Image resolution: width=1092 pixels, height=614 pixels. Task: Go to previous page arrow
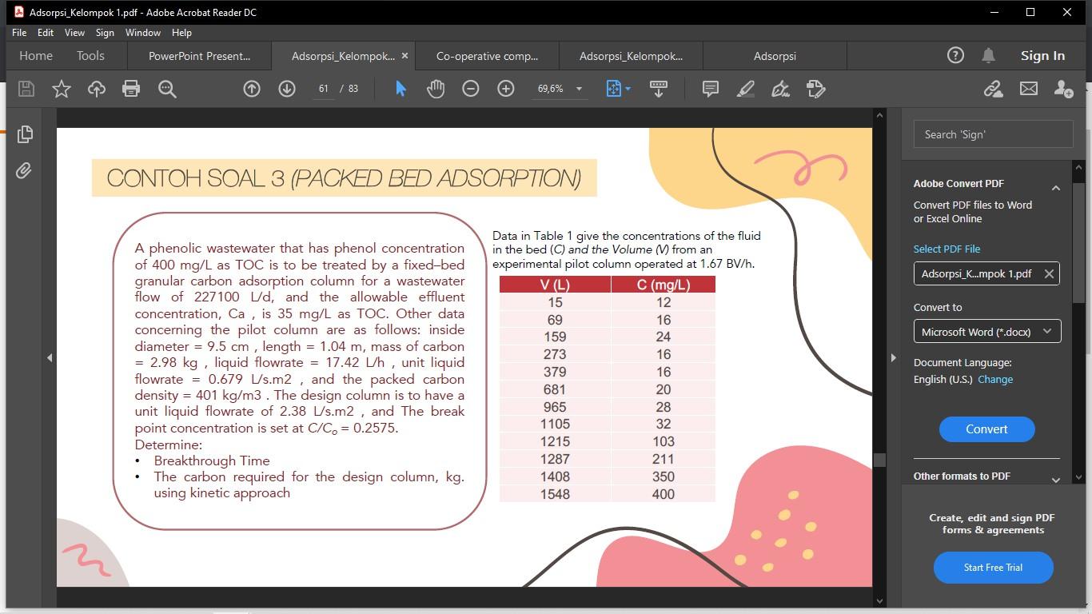[x=252, y=89]
